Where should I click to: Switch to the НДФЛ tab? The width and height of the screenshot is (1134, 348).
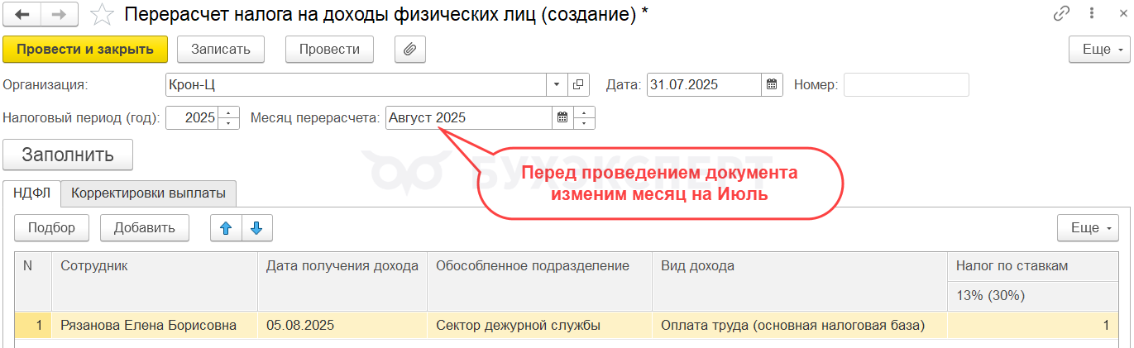tap(32, 193)
